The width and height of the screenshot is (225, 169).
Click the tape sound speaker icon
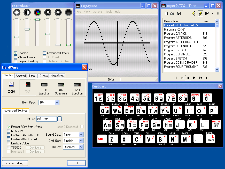(x=194, y=13)
